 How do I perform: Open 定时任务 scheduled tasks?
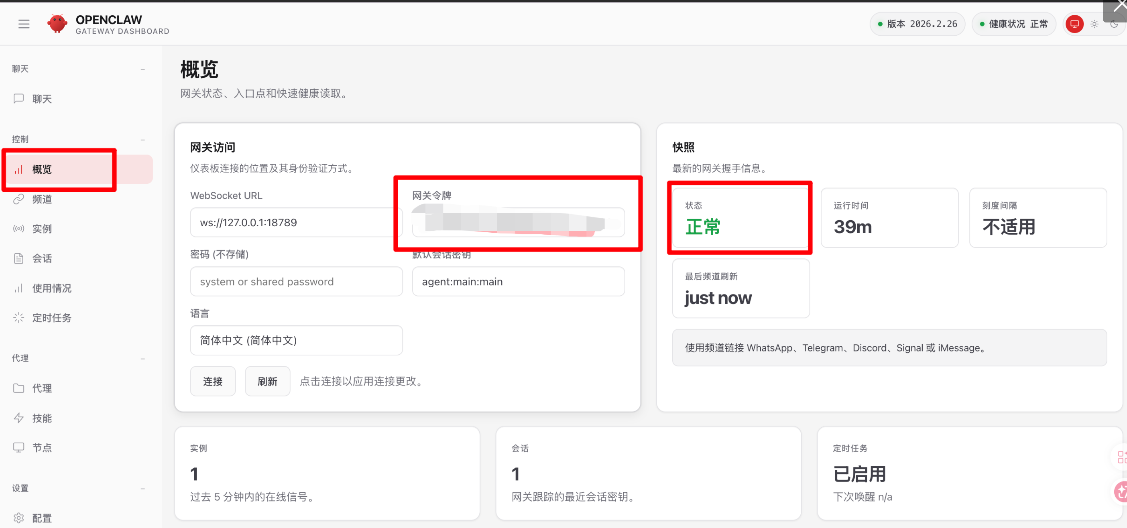coord(51,318)
